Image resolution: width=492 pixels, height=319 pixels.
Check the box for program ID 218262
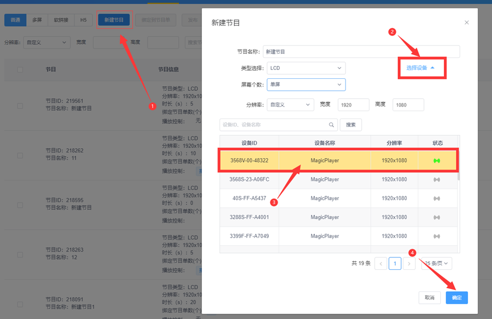(20, 155)
